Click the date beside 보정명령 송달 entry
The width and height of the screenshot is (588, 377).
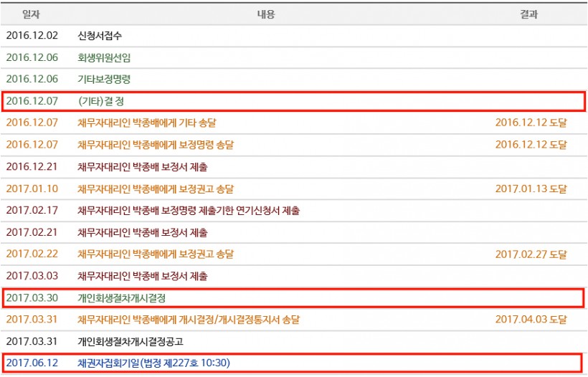(x=32, y=145)
